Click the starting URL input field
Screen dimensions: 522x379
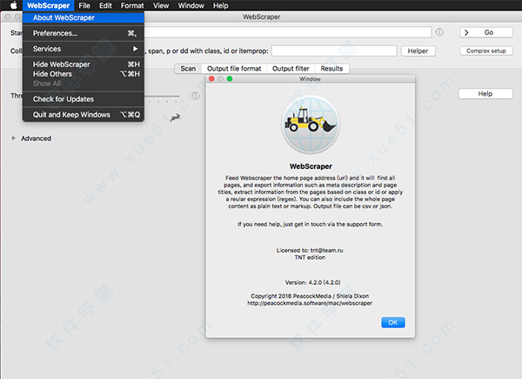[x=288, y=32]
